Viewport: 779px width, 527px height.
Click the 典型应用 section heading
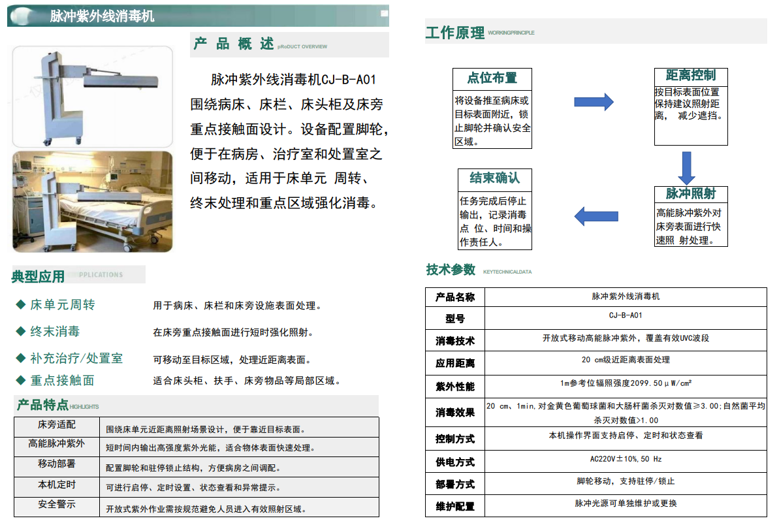[39, 277]
